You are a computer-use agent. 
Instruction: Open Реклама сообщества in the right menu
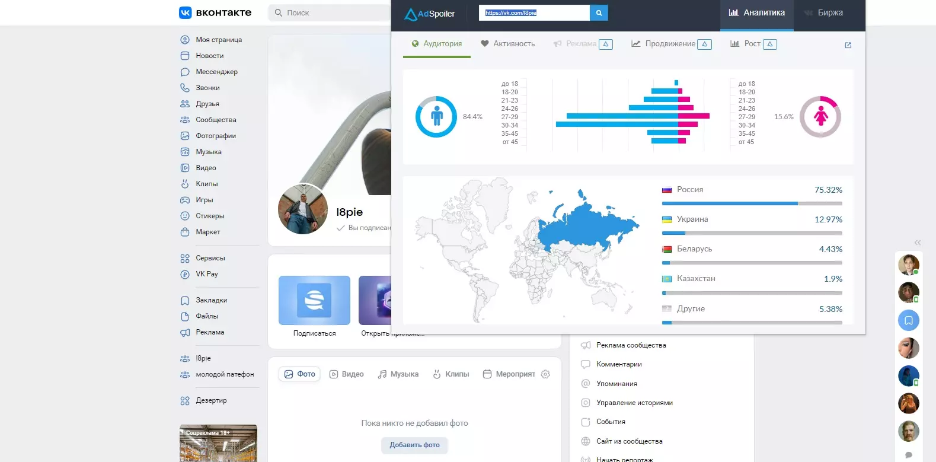point(631,345)
